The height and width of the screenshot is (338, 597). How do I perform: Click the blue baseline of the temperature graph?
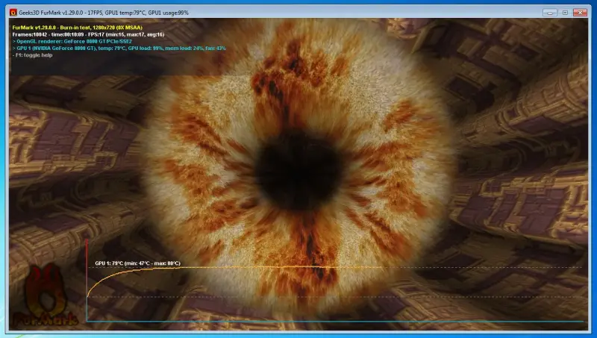click(336, 322)
